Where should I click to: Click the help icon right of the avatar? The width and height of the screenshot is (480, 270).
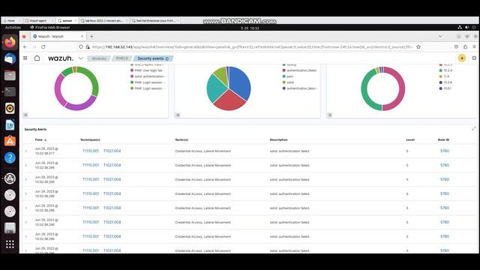point(474,58)
